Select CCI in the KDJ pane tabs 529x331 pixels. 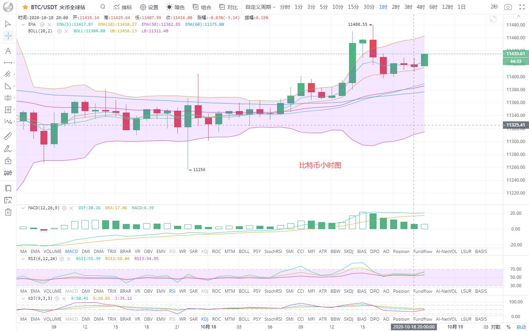click(301, 319)
